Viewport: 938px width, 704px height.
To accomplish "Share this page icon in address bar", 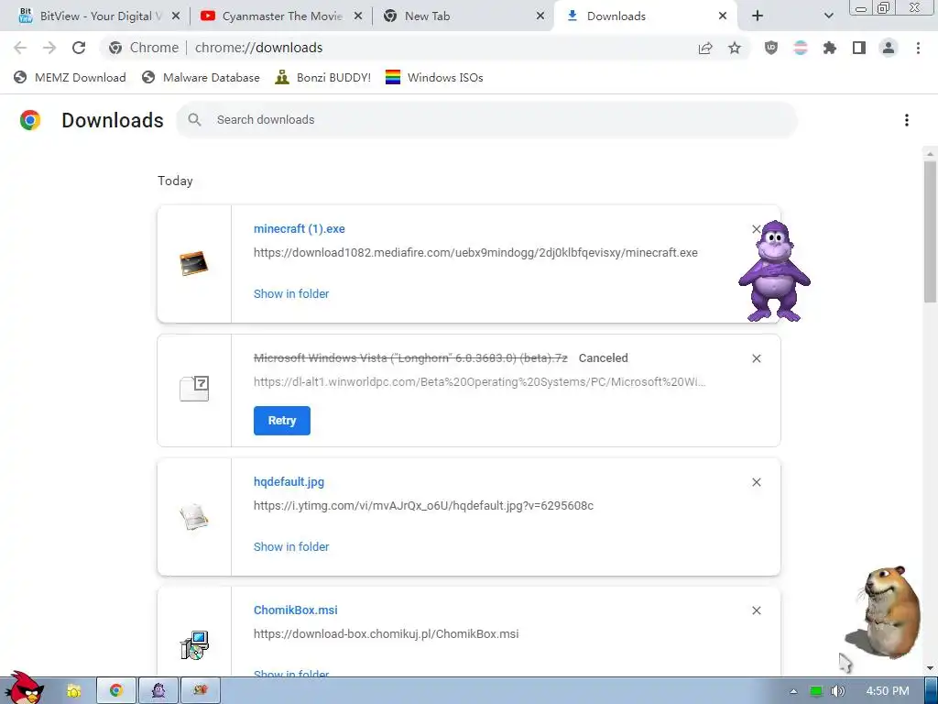I will (705, 48).
